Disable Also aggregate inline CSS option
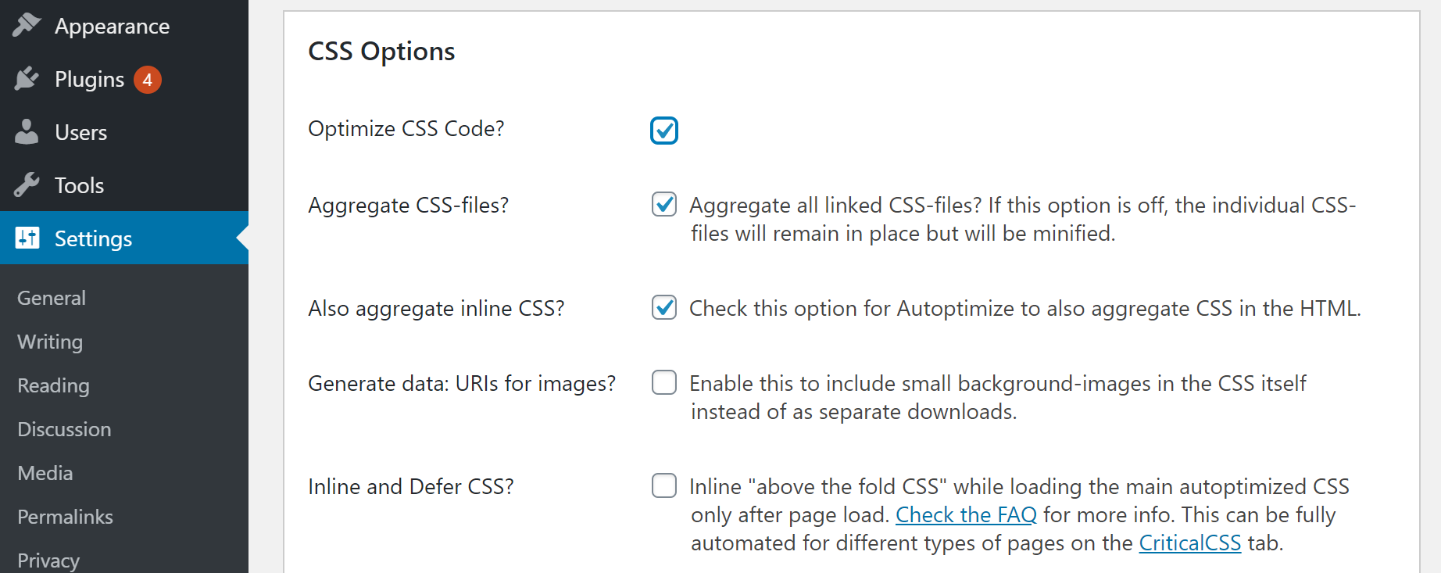1441x573 pixels. pos(664,308)
